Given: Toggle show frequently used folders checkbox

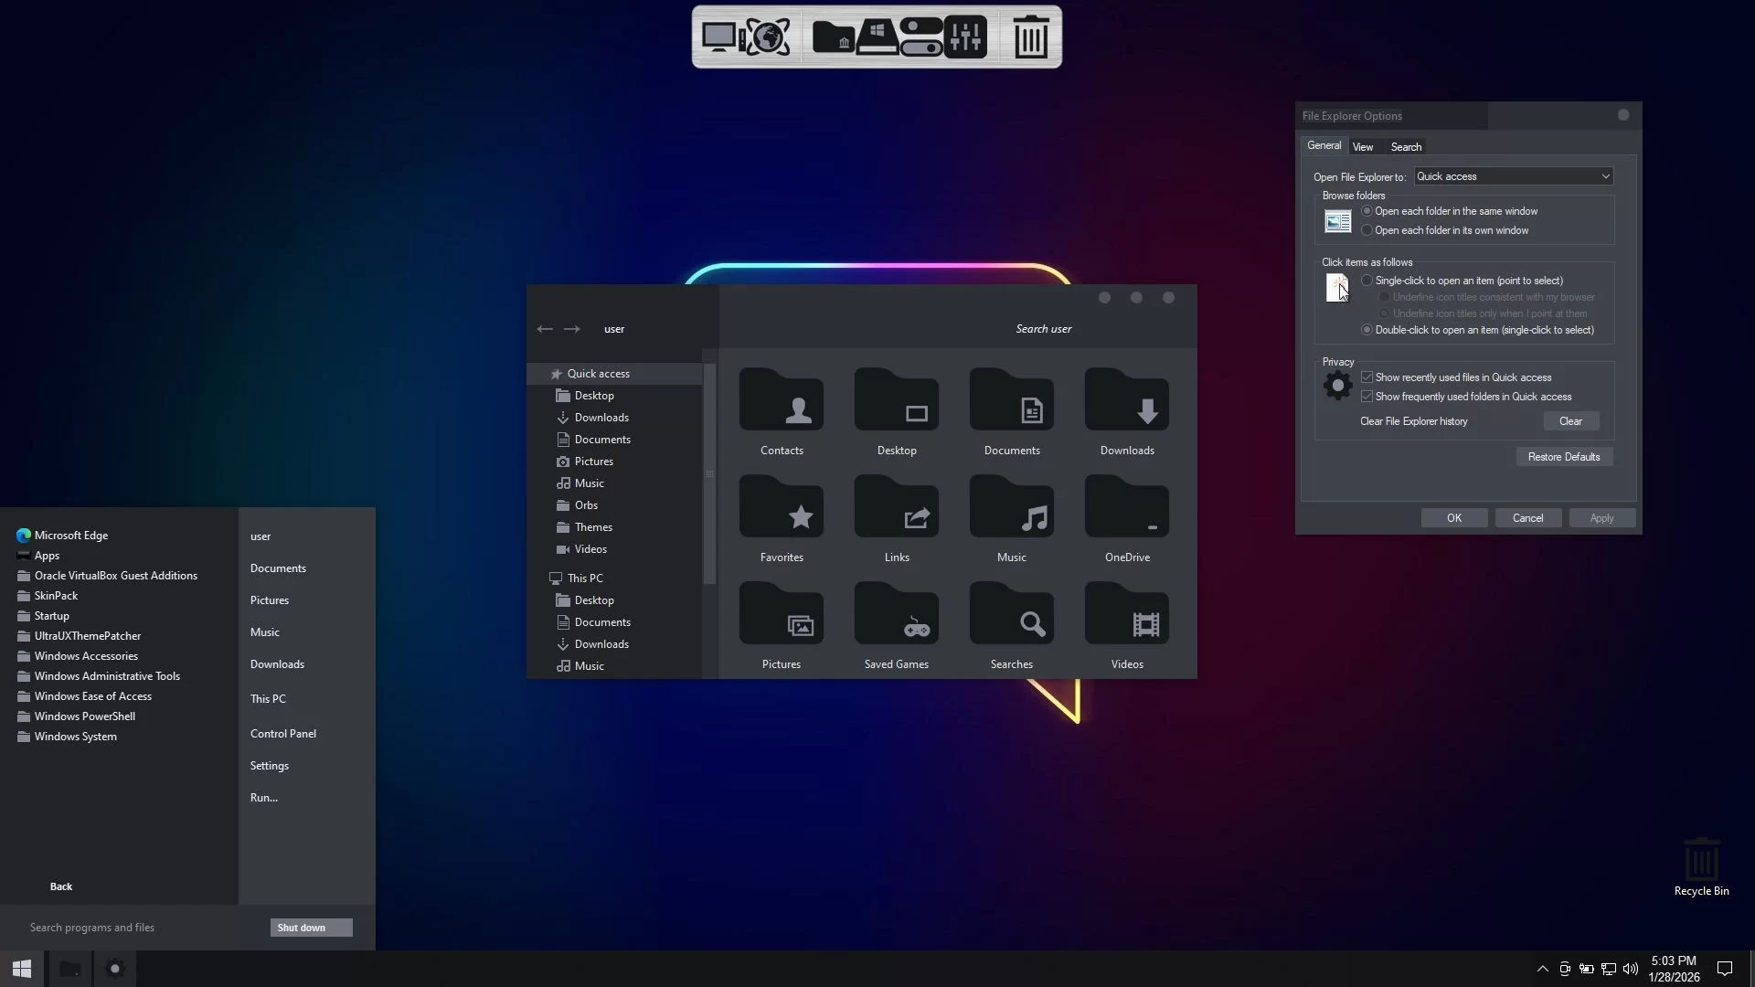Looking at the screenshot, I should 1367,397.
